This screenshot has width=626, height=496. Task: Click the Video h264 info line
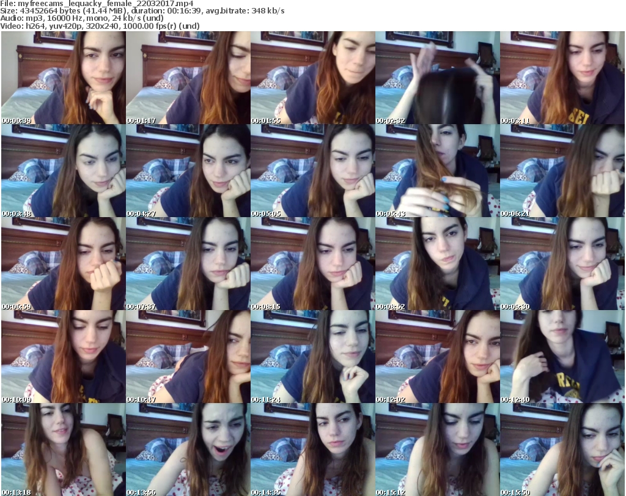[100, 26]
